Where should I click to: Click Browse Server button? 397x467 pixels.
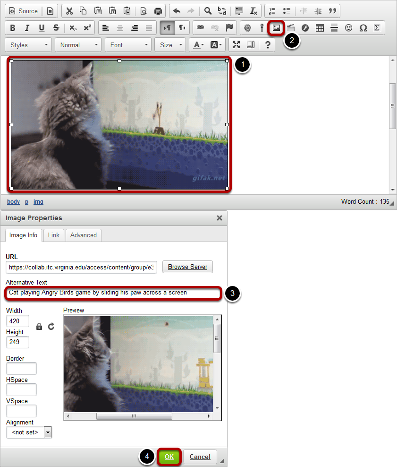[x=188, y=267]
